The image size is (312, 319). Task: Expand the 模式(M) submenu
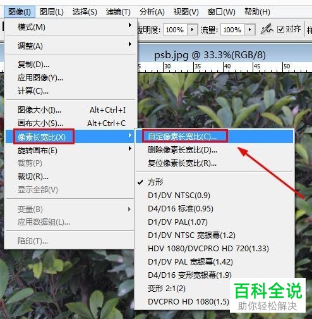point(71,27)
